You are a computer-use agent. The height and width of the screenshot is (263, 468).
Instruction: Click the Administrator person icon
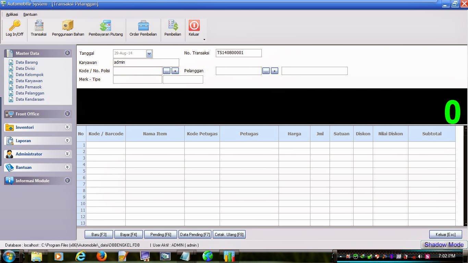pos(9,154)
